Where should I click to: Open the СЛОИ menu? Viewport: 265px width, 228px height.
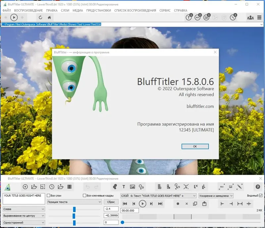pyautogui.click(x=65, y=11)
